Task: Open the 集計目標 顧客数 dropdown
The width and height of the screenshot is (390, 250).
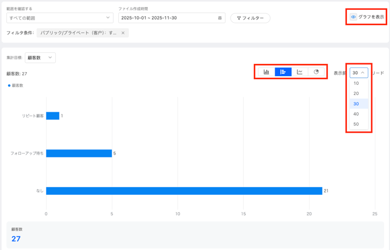Action: (x=40, y=58)
